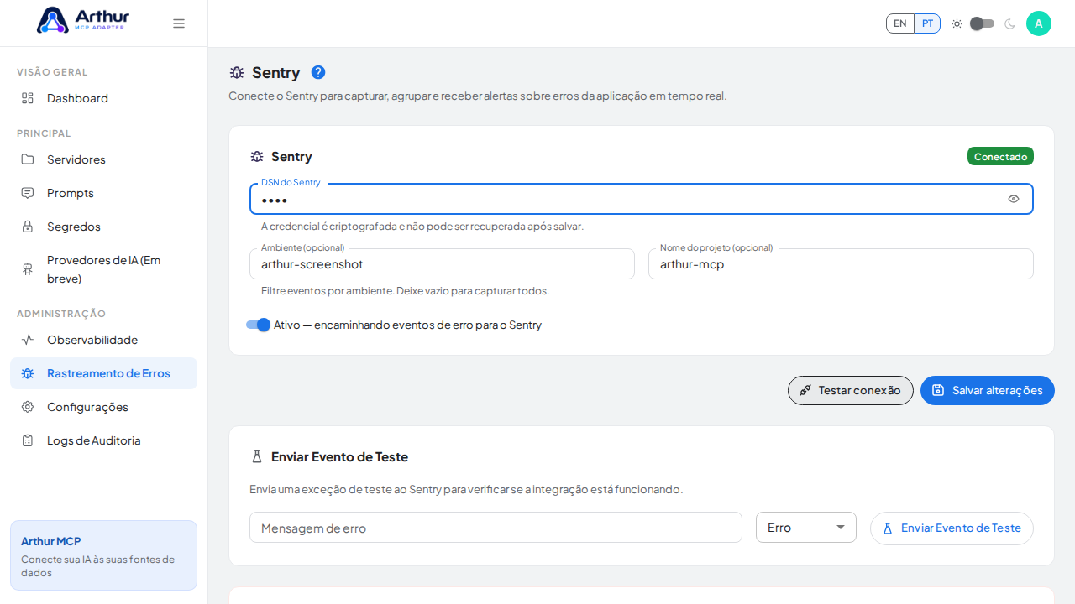The width and height of the screenshot is (1075, 604).
Task: Click the Rastreamento de Erros bug icon
Action: (28, 373)
